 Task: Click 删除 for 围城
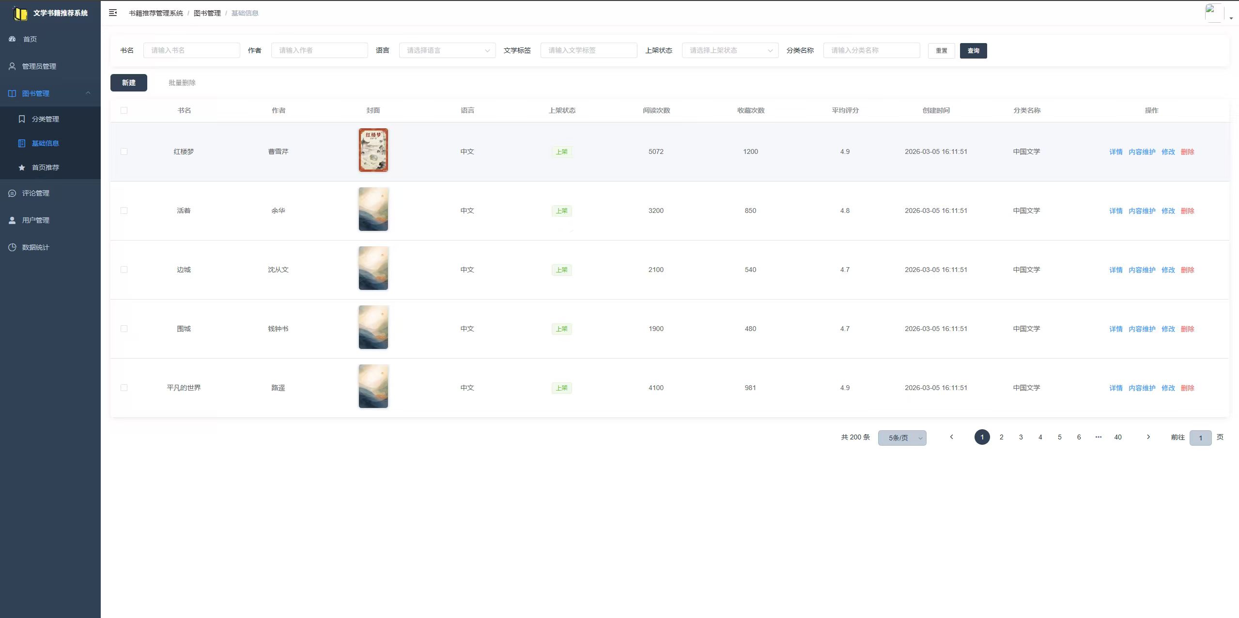click(1188, 329)
